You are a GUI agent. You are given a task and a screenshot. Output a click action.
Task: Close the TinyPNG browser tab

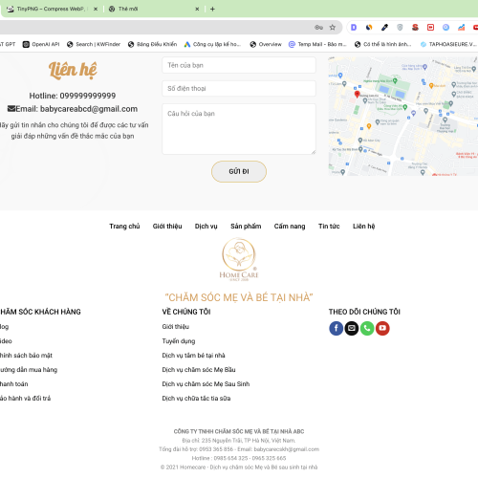(96, 9)
